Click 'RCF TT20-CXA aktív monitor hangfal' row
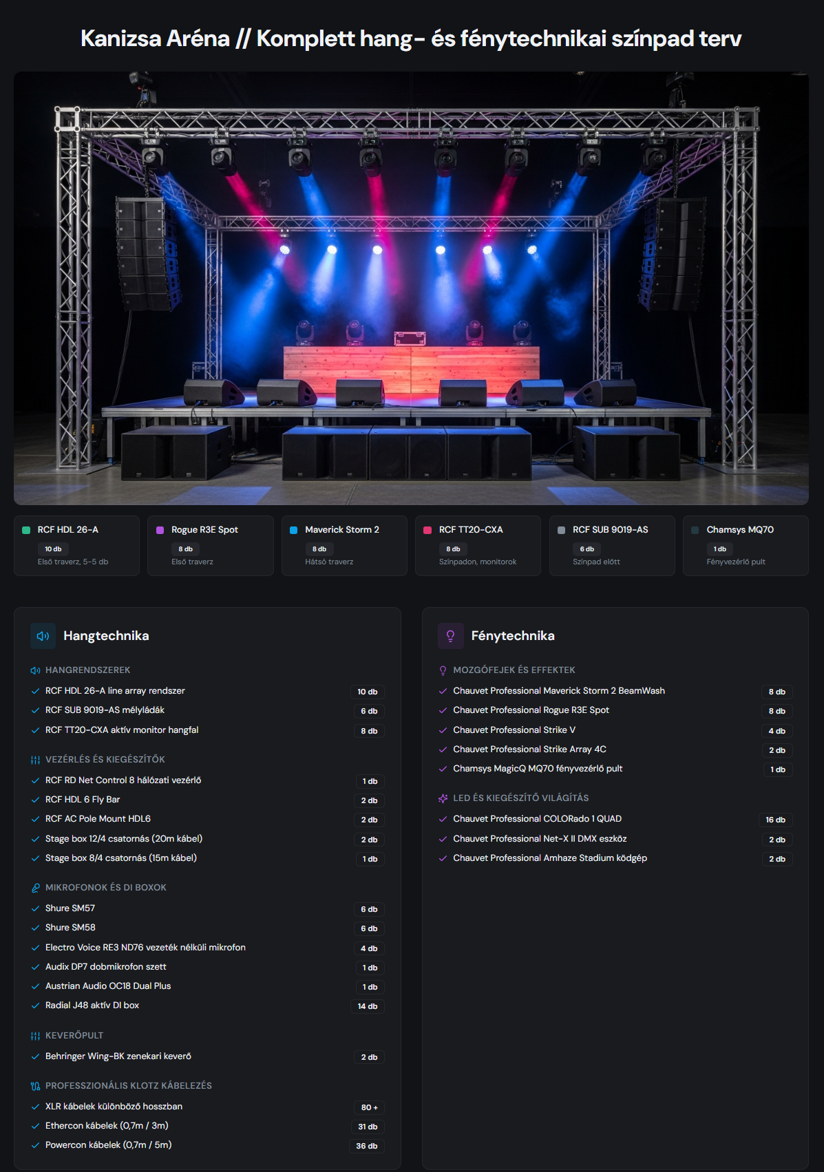 [x=207, y=730]
